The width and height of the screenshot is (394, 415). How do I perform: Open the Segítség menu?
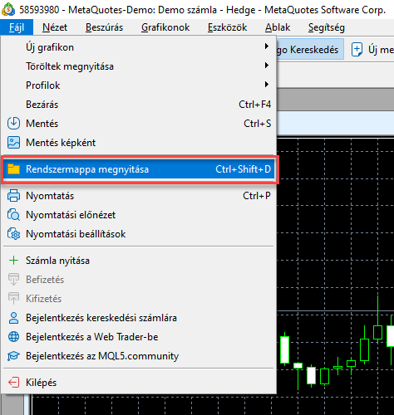pos(327,27)
